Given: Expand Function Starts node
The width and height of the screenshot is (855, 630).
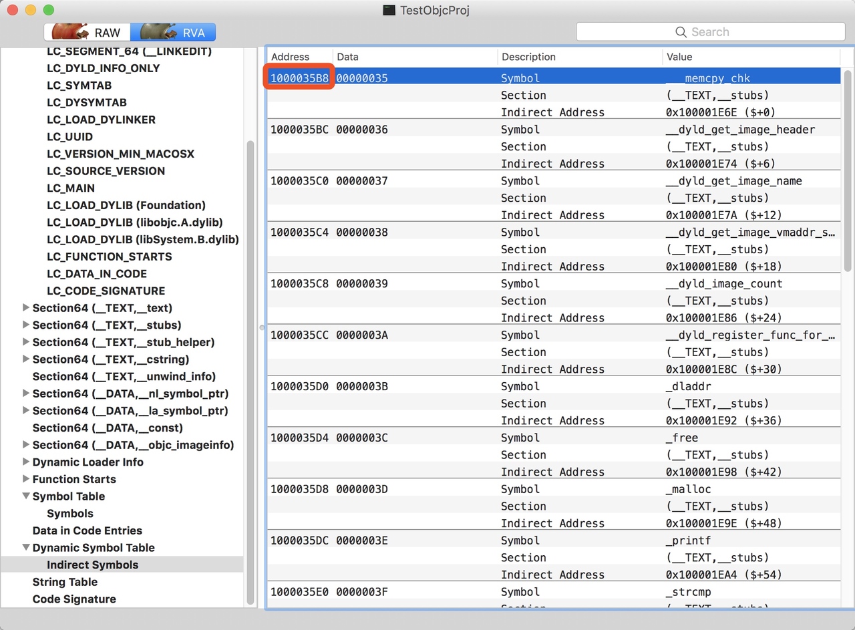Looking at the screenshot, I should [26, 479].
